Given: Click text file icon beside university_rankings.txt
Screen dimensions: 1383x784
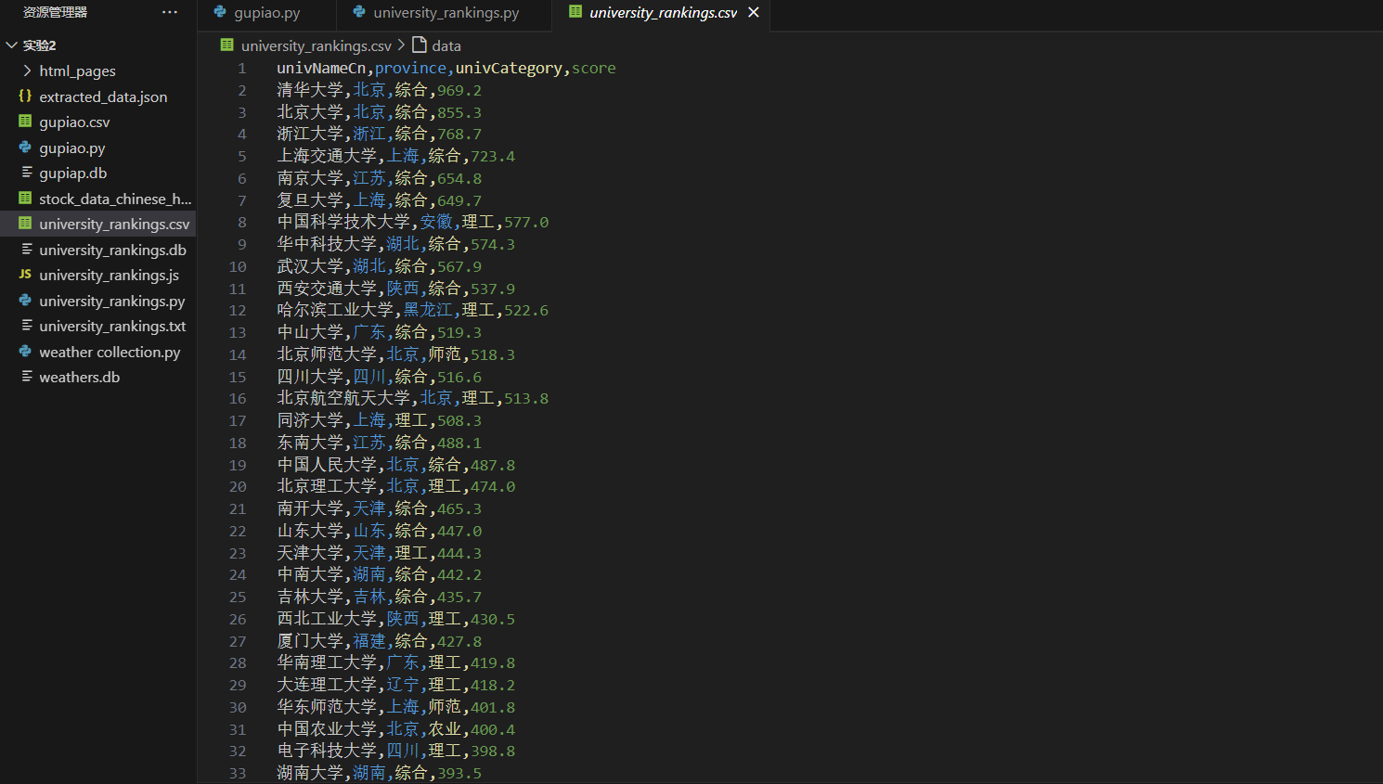Looking at the screenshot, I should tap(26, 326).
